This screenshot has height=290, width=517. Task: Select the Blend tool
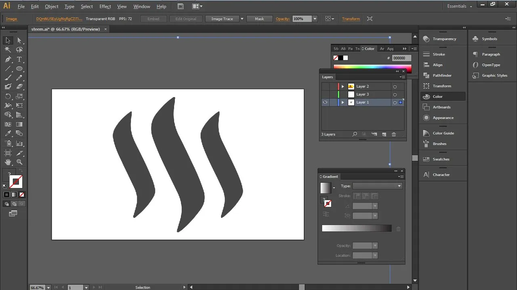(19, 134)
